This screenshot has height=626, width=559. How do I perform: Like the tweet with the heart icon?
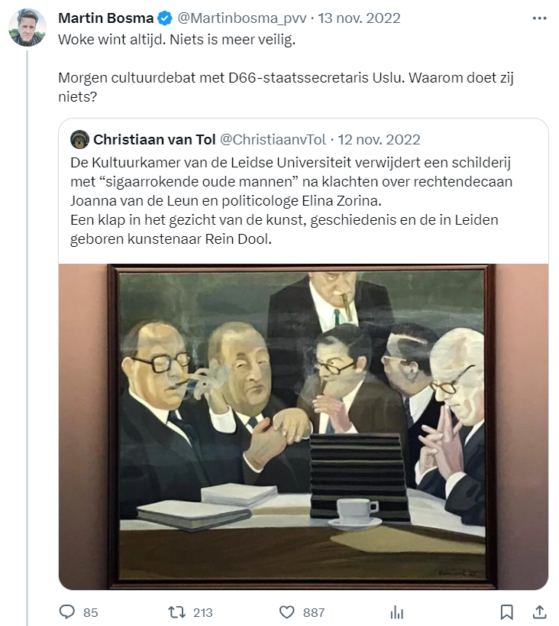coord(286,612)
